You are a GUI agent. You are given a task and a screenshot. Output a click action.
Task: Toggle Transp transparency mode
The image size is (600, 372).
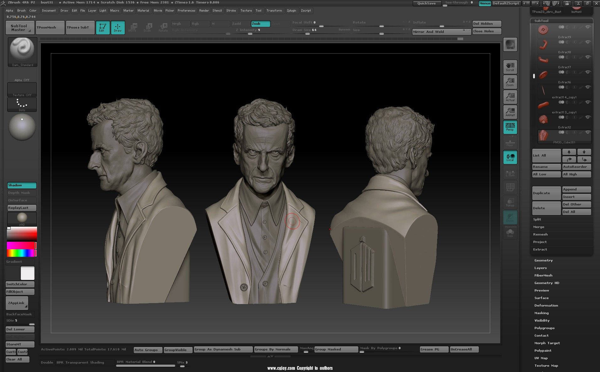pos(510,202)
